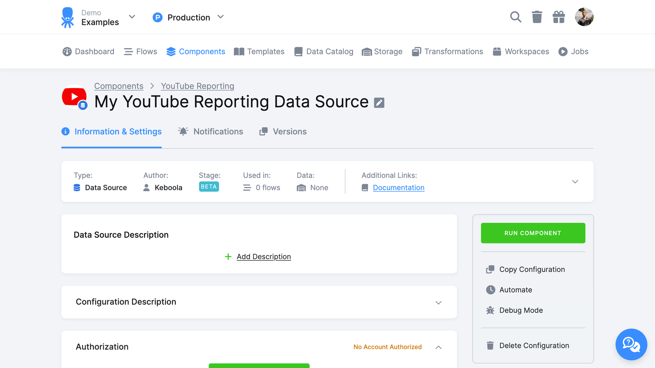Click Add Description
Image resolution: width=655 pixels, height=368 pixels.
point(264,256)
